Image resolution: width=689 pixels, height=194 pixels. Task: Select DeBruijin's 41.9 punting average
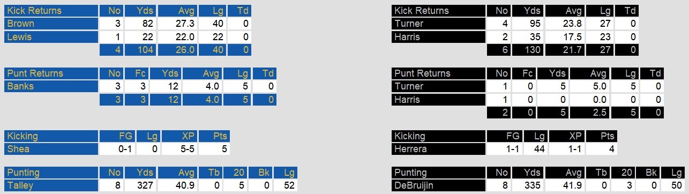click(578, 185)
